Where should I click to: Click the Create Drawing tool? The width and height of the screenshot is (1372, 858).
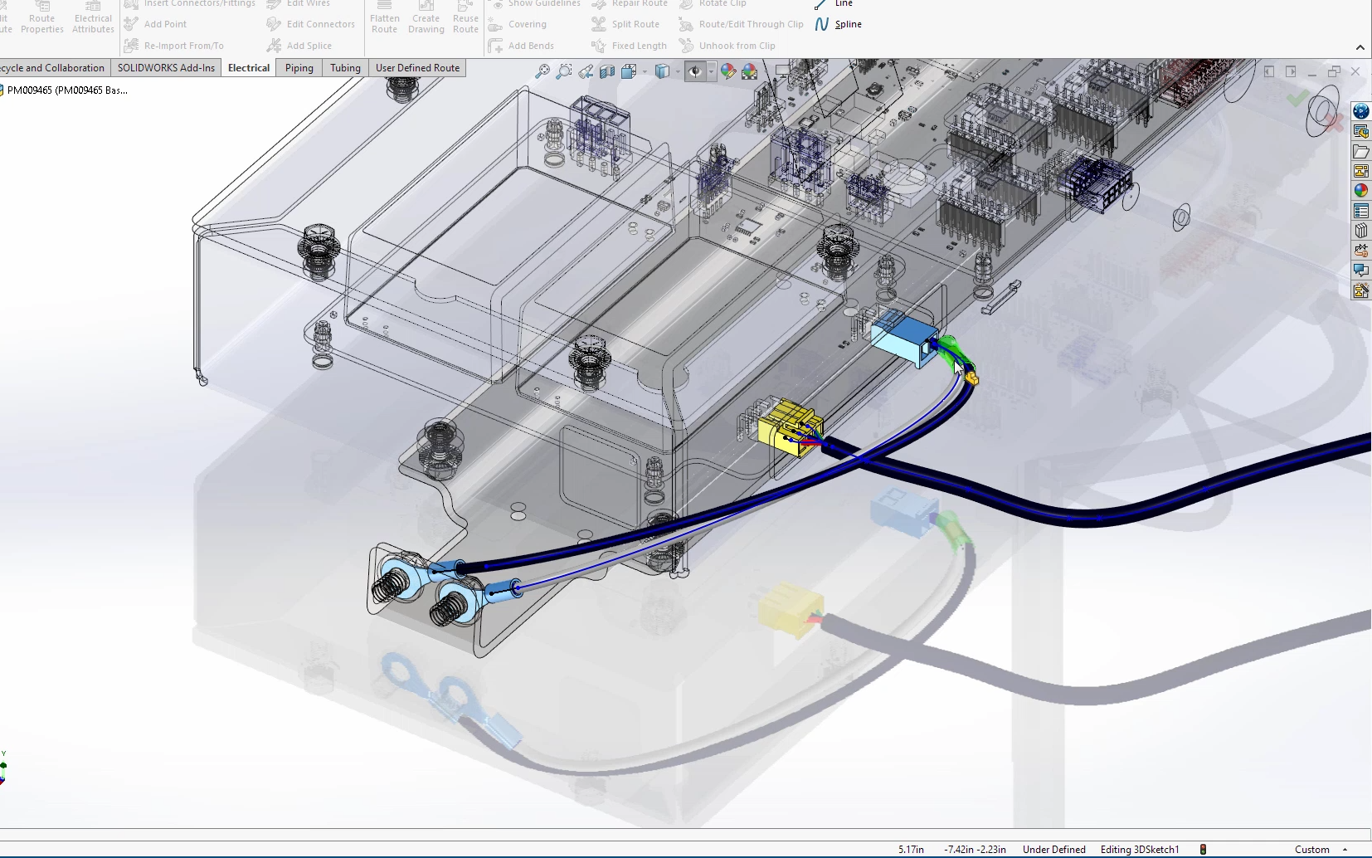tap(426, 18)
